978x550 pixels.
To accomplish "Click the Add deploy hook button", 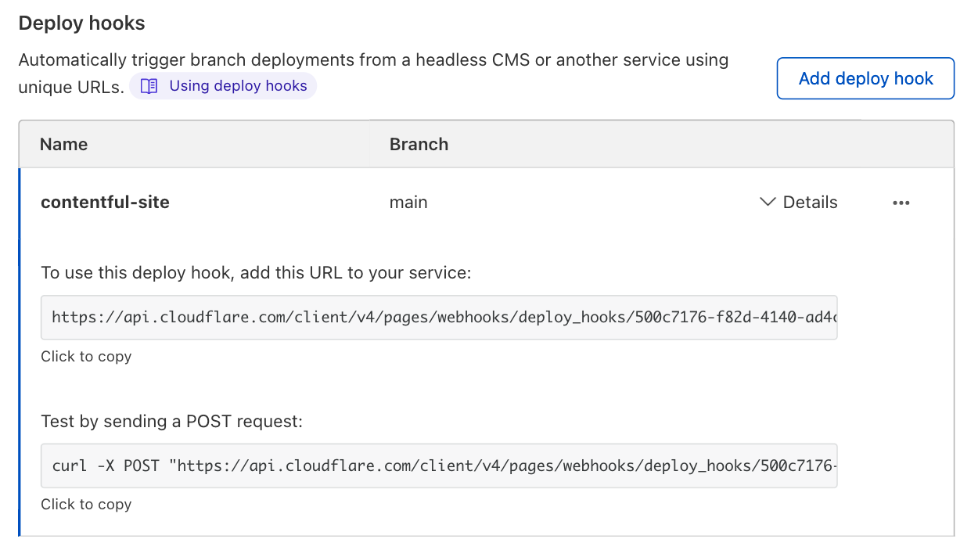I will 865,78.
